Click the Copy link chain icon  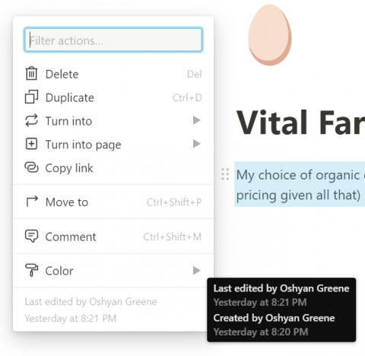tap(31, 167)
